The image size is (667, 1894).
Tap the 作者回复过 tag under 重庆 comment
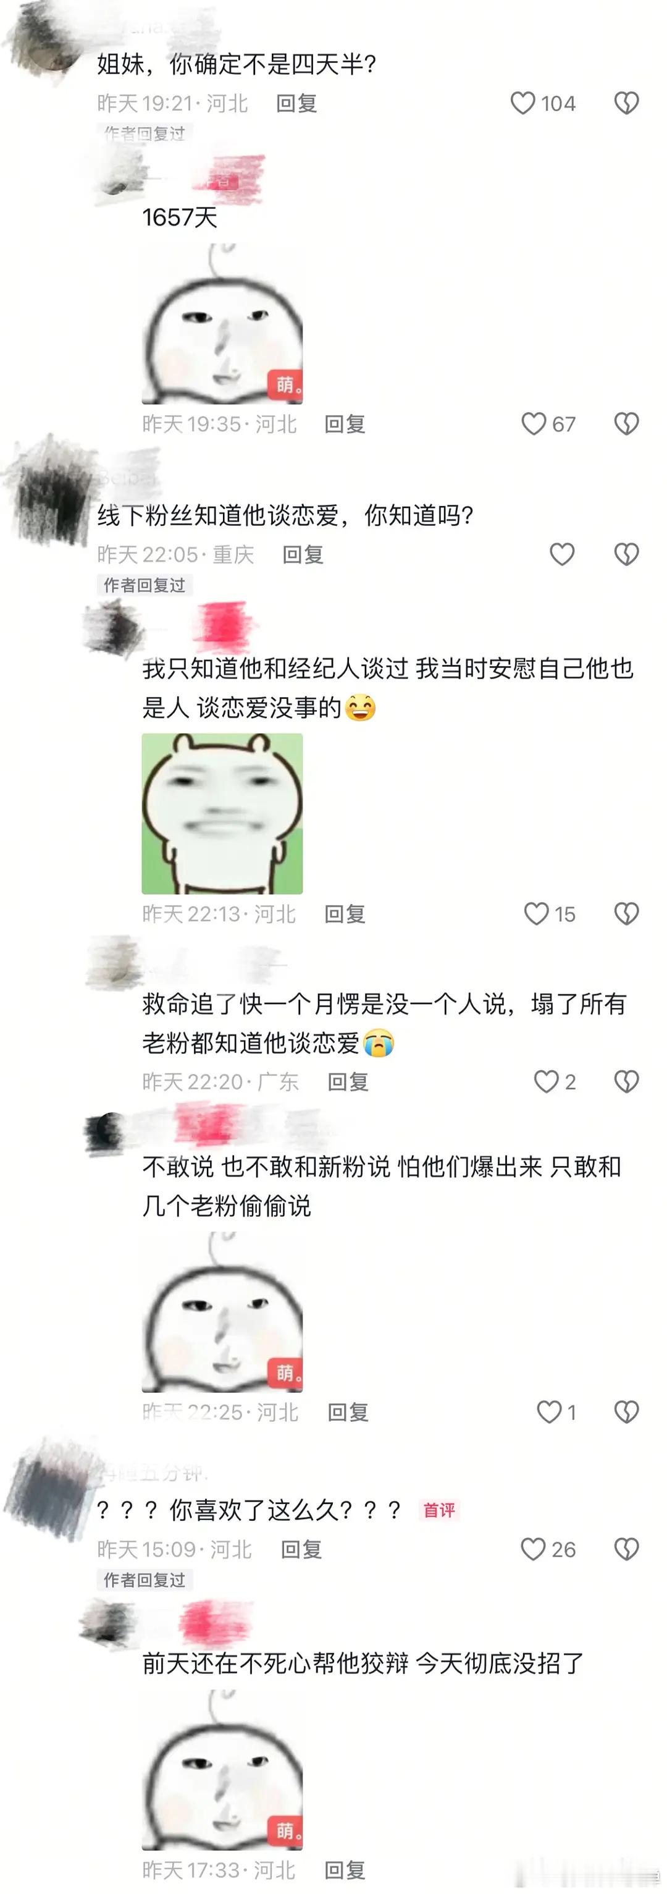click(144, 585)
